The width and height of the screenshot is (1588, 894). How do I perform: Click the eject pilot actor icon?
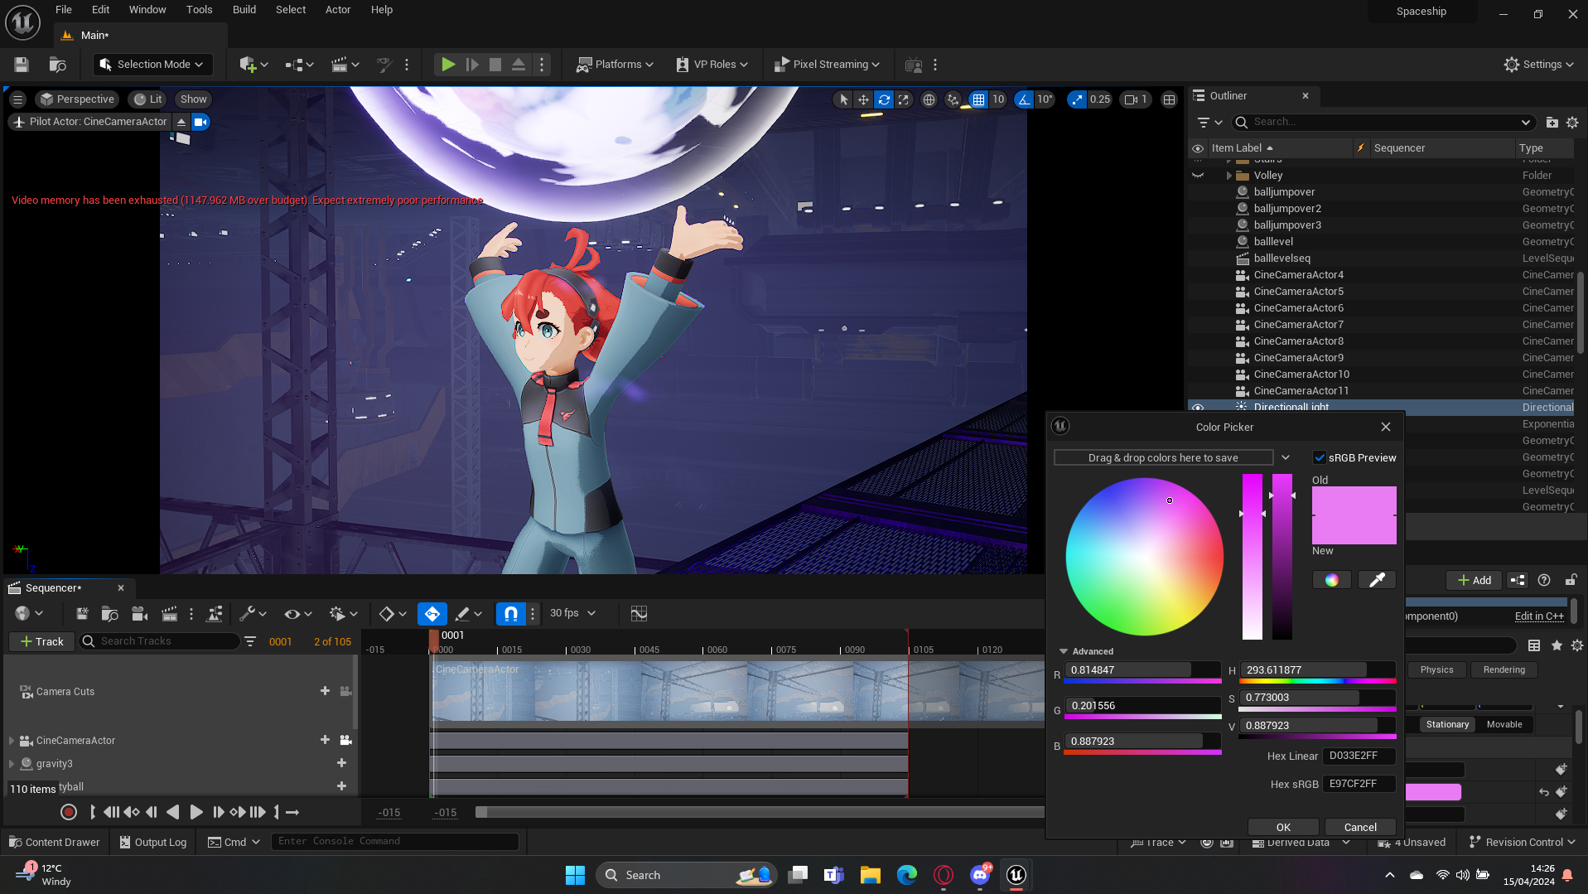(x=181, y=122)
